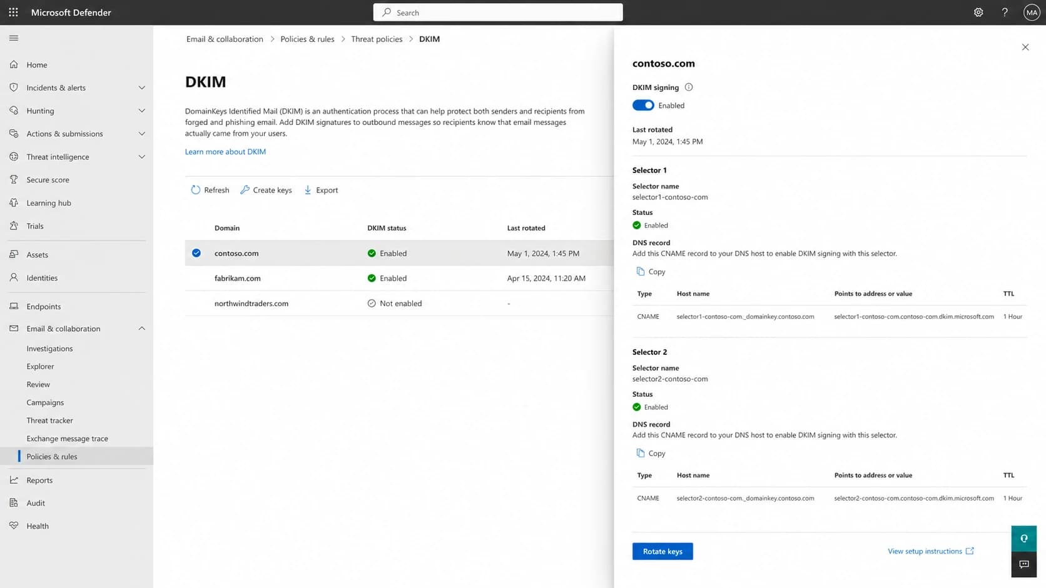Image resolution: width=1046 pixels, height=588 pixels.
Task: Open View setup instructions link
Action: tap(930, 551)
